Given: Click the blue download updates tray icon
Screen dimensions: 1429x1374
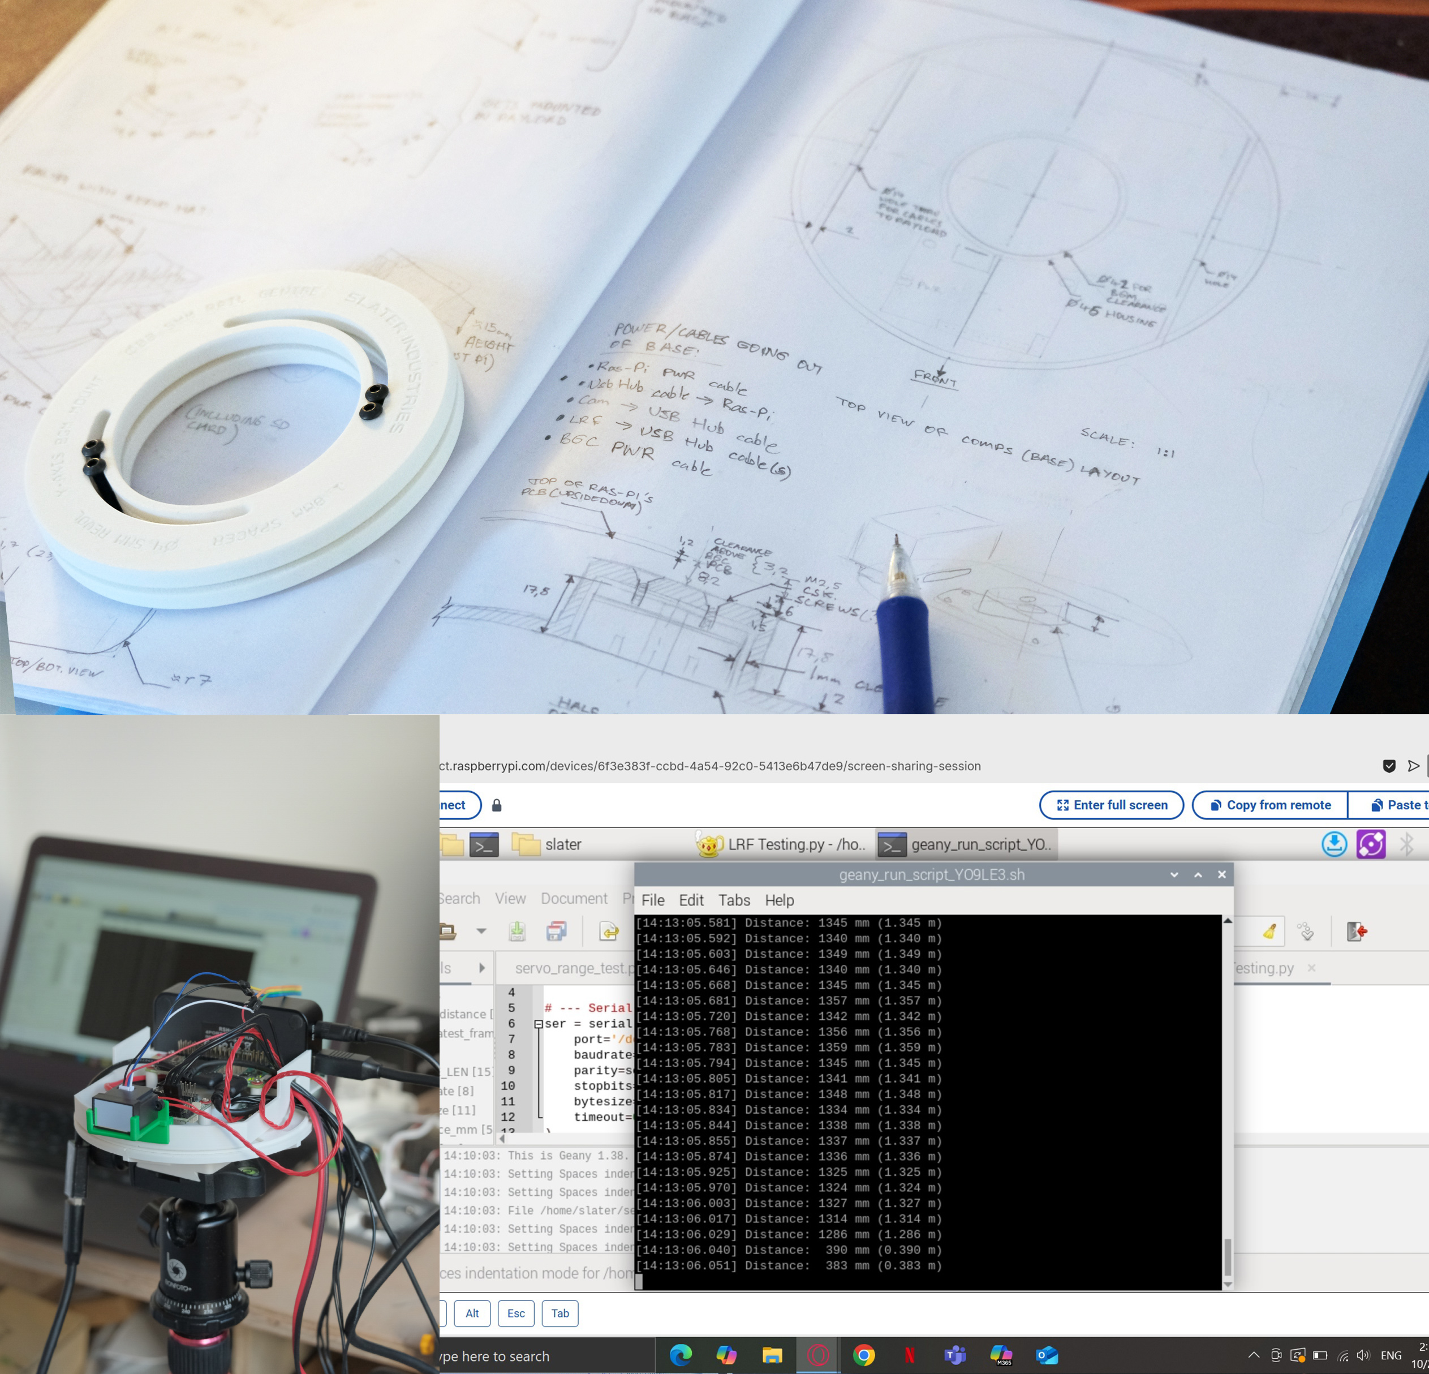Looking at the screenshot, I should (1334, 844).
